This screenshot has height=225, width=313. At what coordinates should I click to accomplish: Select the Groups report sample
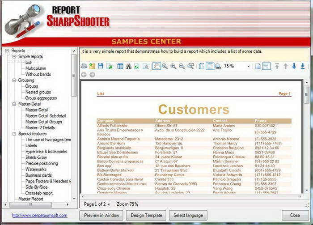(x=32, y=86)
